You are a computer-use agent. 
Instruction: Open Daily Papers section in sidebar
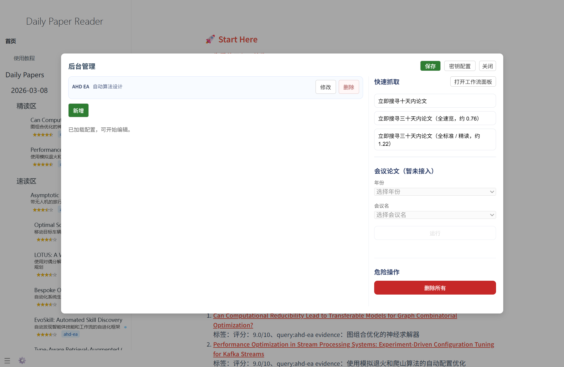(x=25, y=75)
